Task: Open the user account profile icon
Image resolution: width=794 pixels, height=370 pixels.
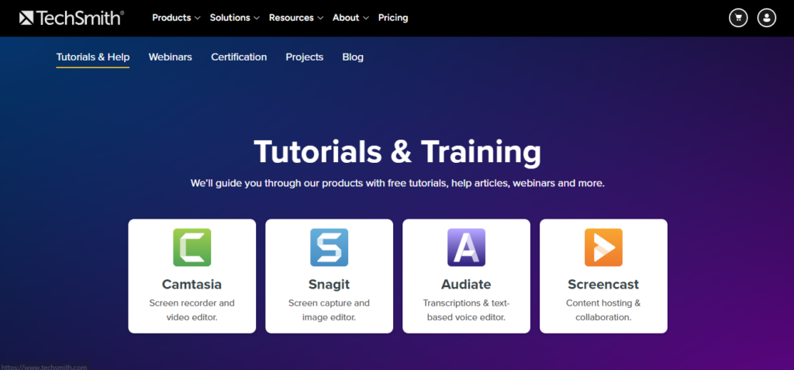Action: point(766,18)
